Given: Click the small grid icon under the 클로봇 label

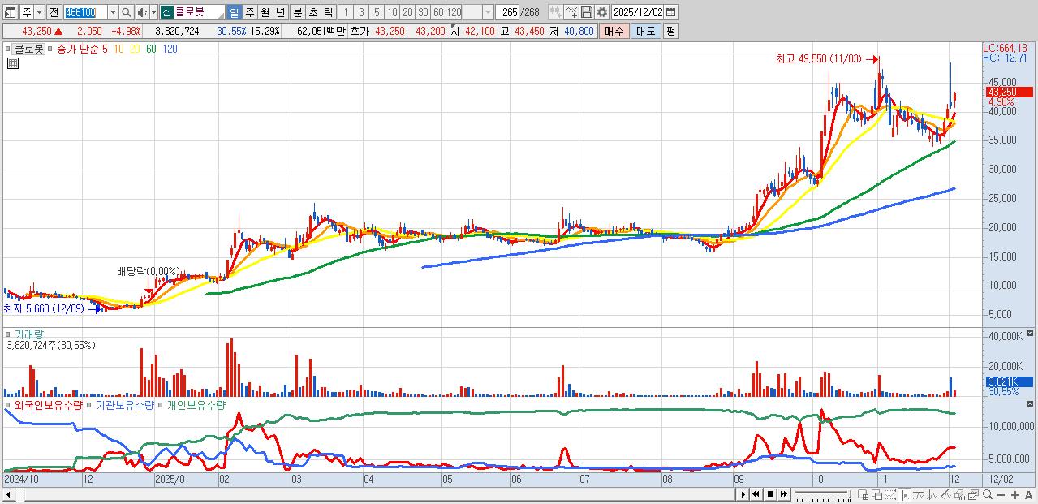Looking at the screenshot, I should pyautogui.click(x=12, y=64).
